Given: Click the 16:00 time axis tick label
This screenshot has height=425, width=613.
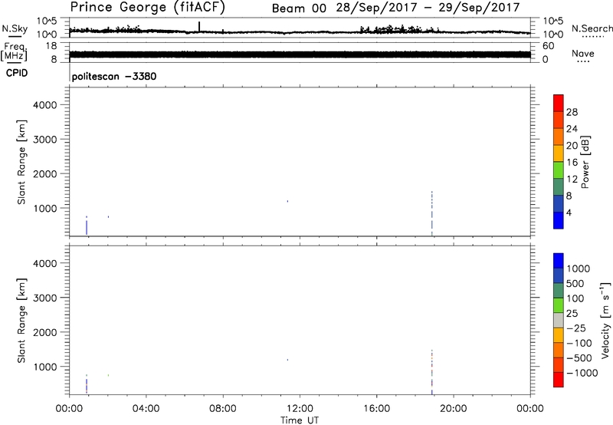Looking at the screenshot, I should (376, 409).
